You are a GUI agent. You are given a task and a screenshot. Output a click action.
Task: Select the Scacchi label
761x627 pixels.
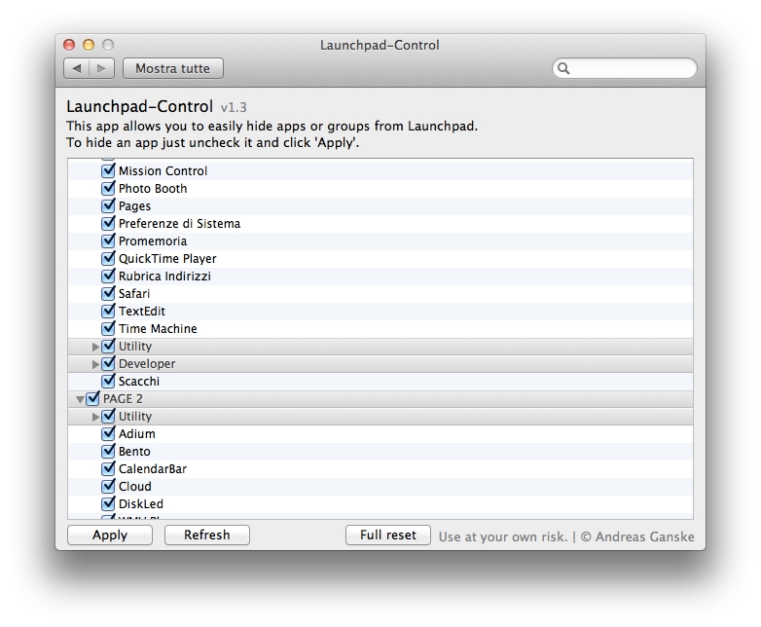coord(139,382)
